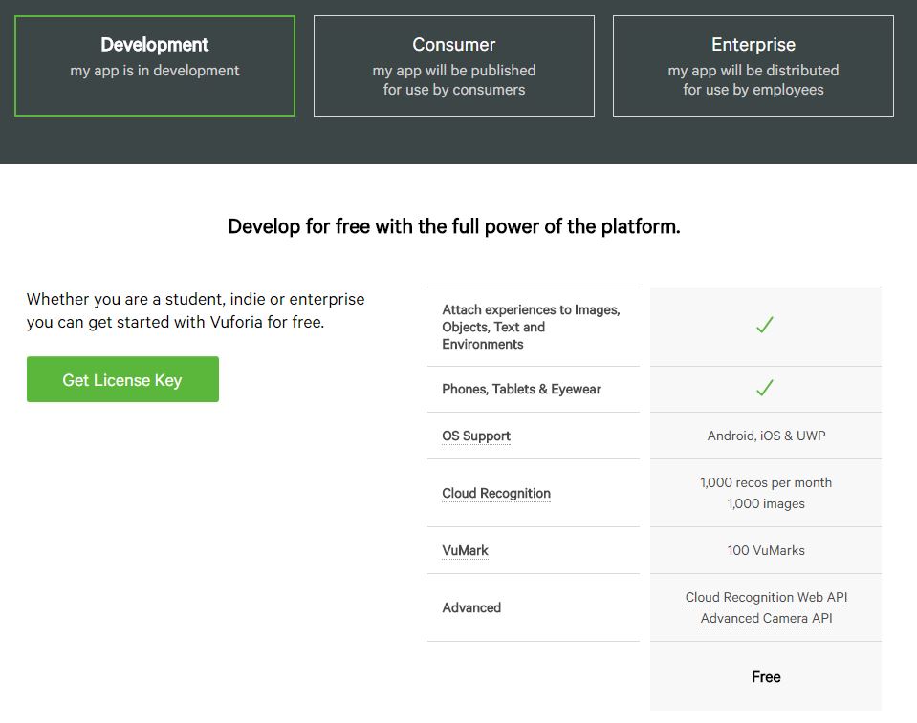The width and height of the screenshot is (917, 723).
Task: Click the 'Advanced' row label
Action: [x=471, y=607]
